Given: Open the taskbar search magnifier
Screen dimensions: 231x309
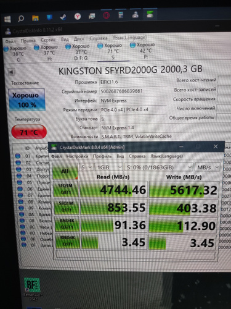Looking at the screenshot, I should click(21, 19).
